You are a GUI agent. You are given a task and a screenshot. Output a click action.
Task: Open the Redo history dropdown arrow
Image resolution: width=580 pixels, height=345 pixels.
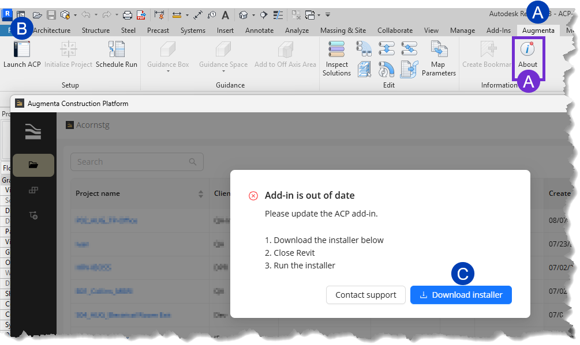pos(117,15)
